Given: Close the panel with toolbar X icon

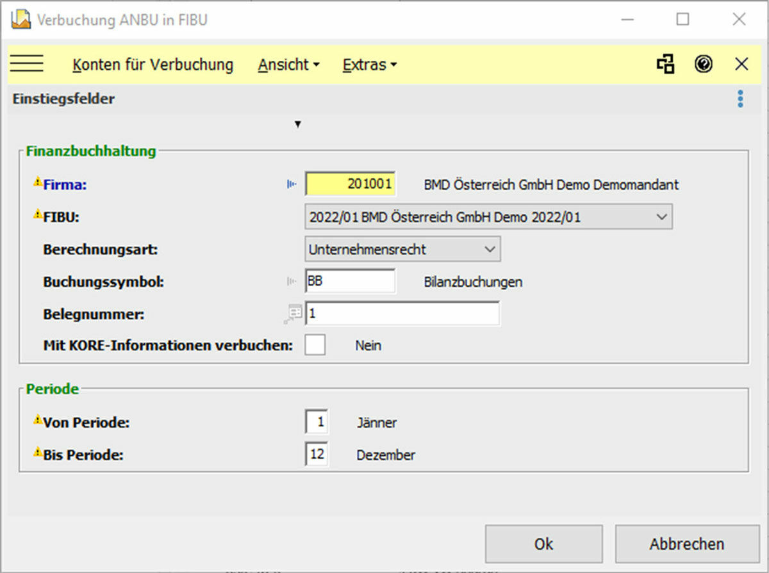Looking at the screenshot, I should [x=741, y=64].
